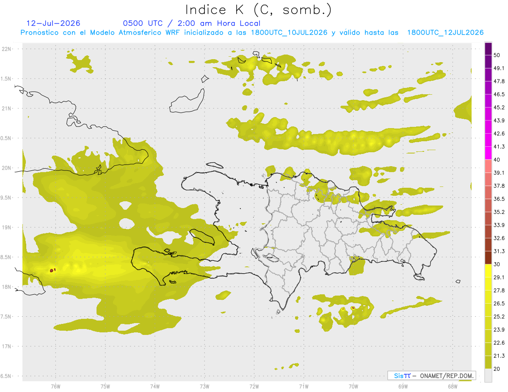Click the '71W' longitude axis label

[304, 387]
